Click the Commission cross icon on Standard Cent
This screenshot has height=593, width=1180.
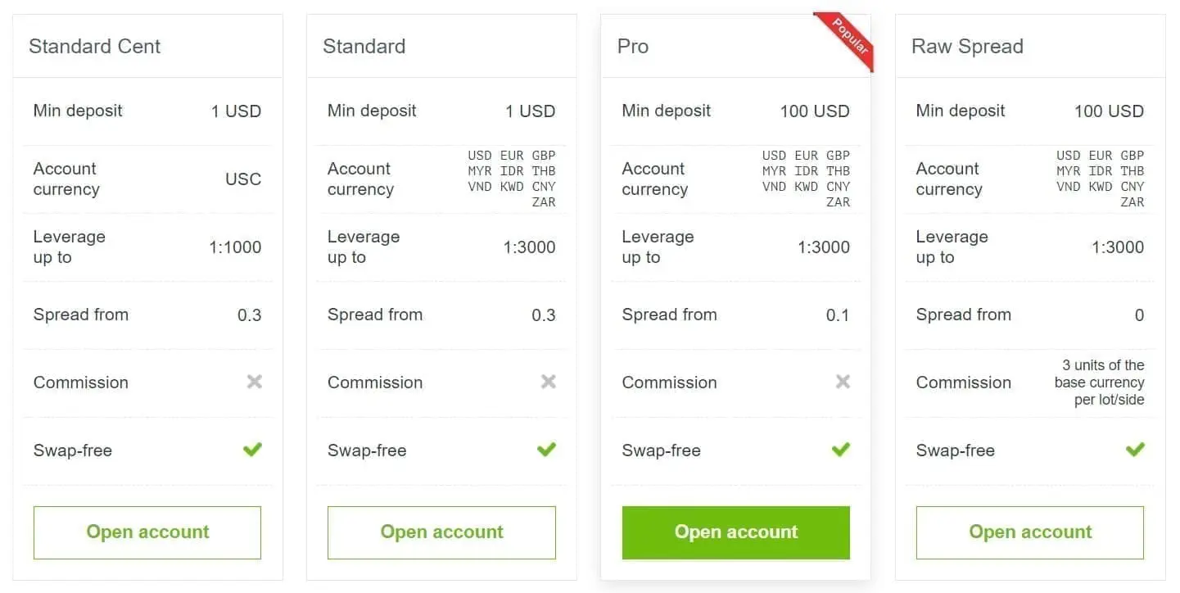[253, 382]
